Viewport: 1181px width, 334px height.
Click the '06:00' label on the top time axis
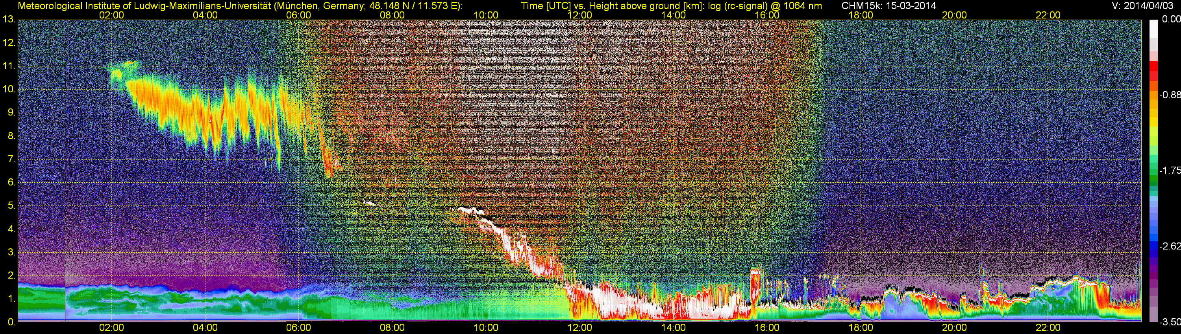pyautogui.click(x=298, y=15)
